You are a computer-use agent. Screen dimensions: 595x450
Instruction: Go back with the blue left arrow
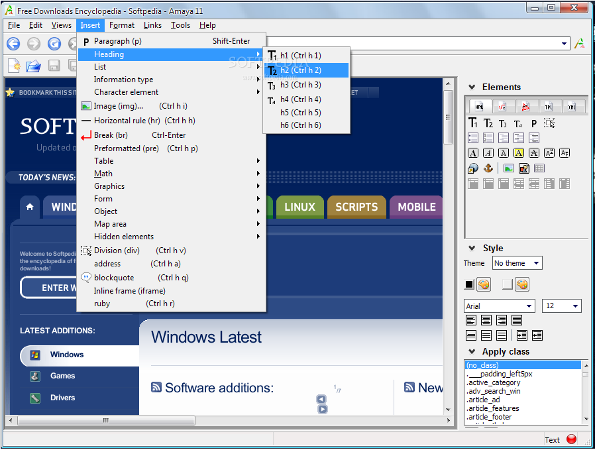13,44
